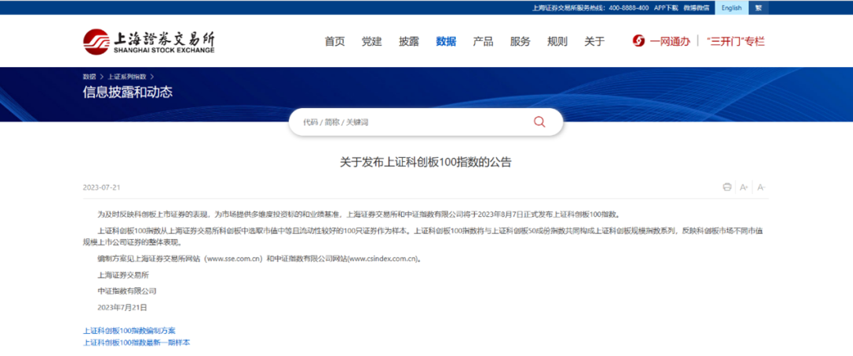
Task: Open 上证科创板100指数最新一期样本 attachment link
Action: (x=137, y=343)
